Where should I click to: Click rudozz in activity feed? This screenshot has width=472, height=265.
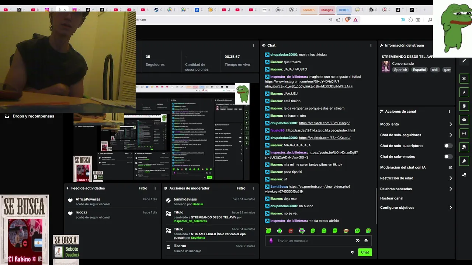pos(82,212)
